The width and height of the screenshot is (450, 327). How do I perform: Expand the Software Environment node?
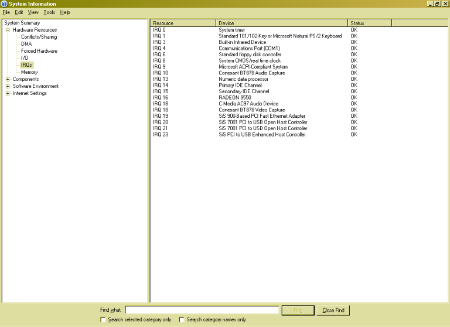pyautogui.click(x=8, y=86)
